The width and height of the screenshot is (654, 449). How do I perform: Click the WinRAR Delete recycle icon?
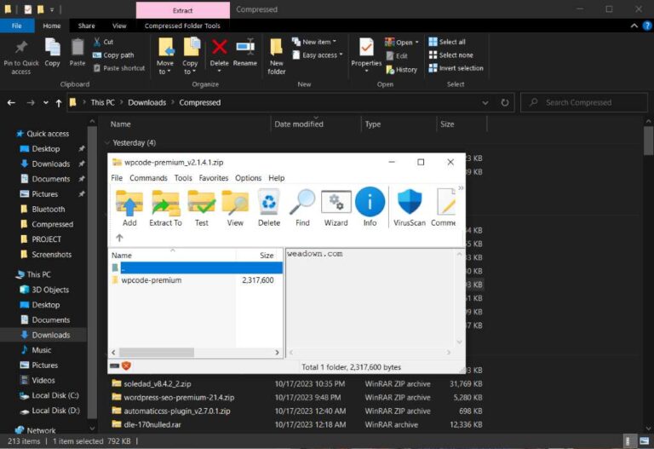(269, 208)
